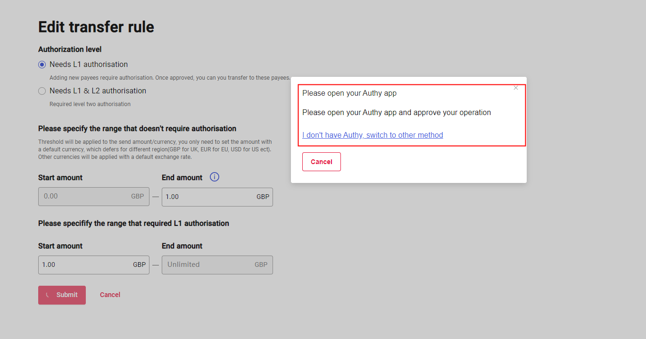Select the Needs L1 authorisation radio button
Image resolution: width=646 pixels, height=339 pixels.
coord(42,65)
